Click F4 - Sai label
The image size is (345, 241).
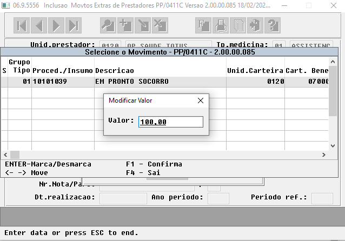pyautogui.click(x=143, y=173)
